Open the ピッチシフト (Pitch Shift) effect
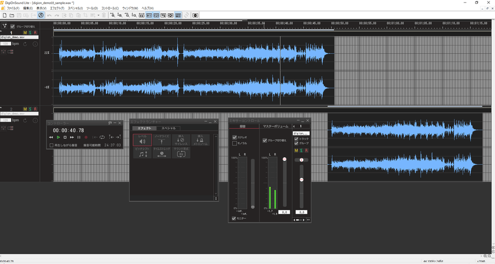The image size is (495, 264). click(x=142, y=153)
